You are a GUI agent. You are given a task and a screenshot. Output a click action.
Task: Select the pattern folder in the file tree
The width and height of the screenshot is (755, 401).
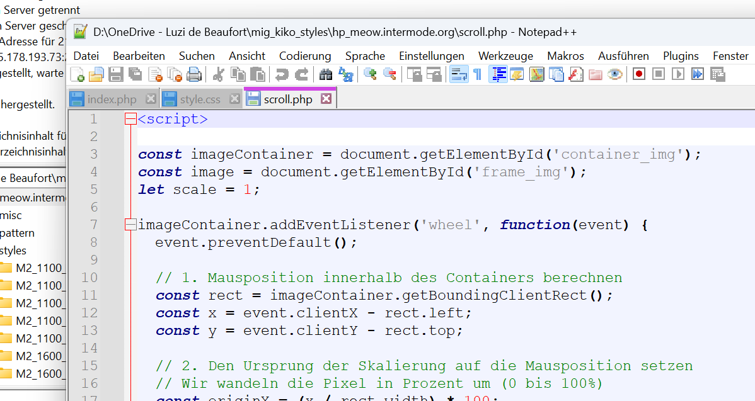click(x=18, y=233)
